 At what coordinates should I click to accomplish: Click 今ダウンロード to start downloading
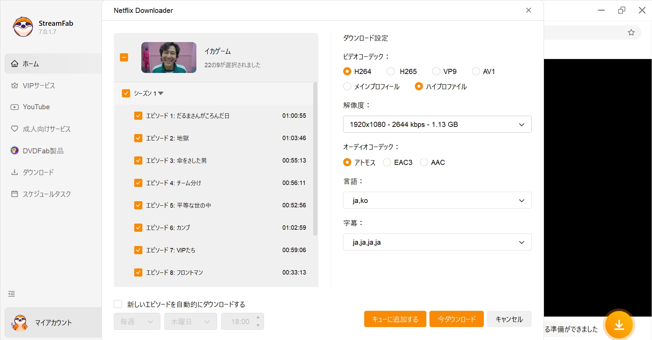[456, 319]
